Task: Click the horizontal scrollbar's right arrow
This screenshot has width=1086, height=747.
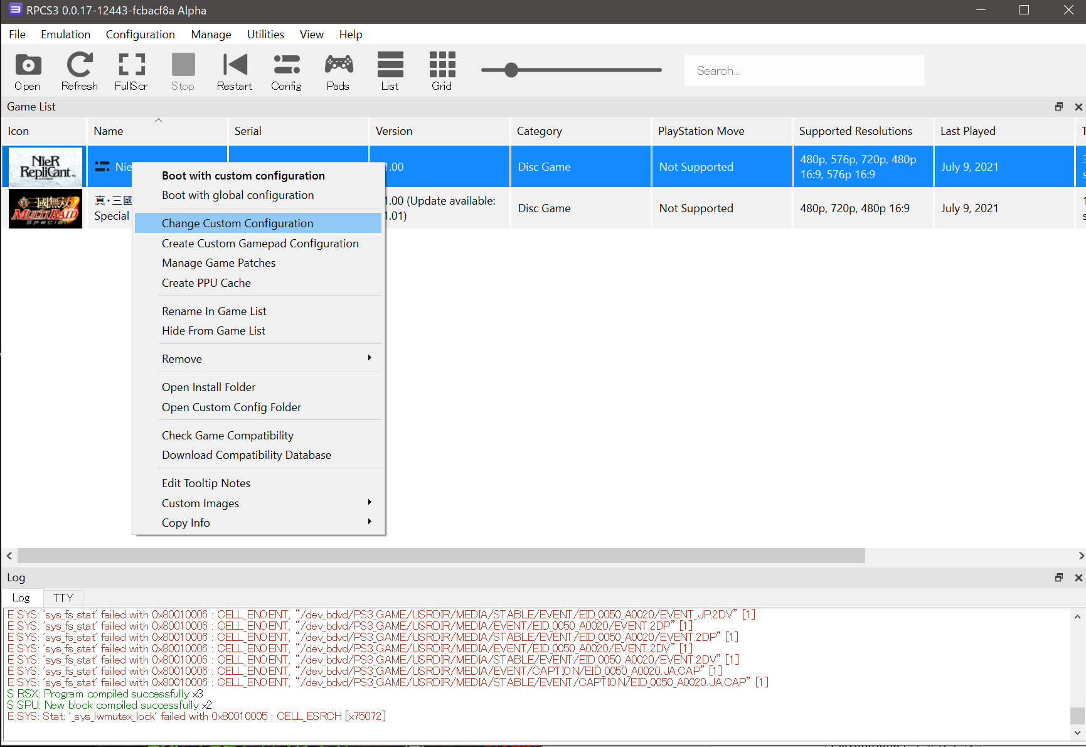Action: coord(1080,556)
